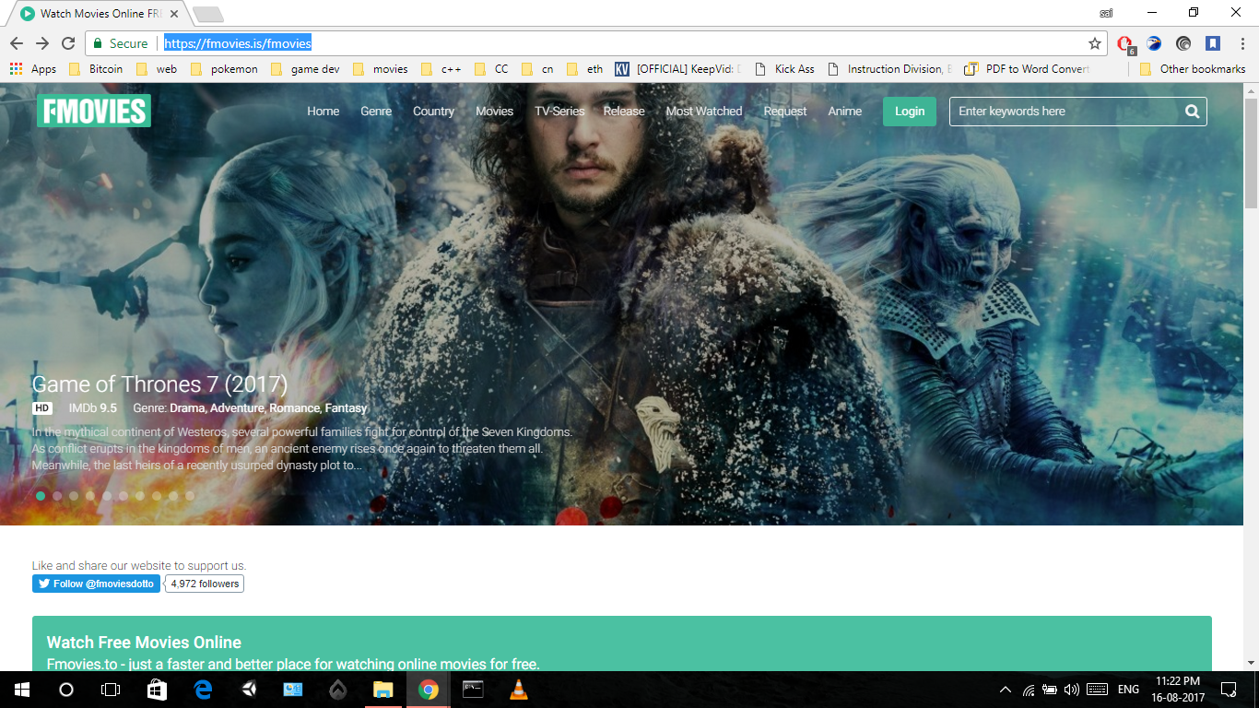
Task: Click the Adventure genre link
Action: 238,408
